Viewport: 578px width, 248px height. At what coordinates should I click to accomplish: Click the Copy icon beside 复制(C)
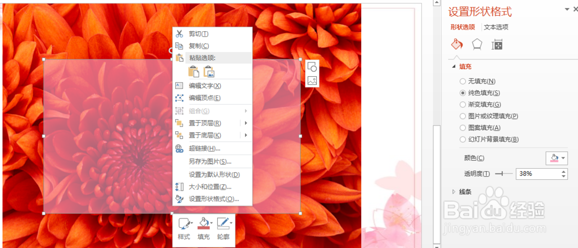click(180, 46)
